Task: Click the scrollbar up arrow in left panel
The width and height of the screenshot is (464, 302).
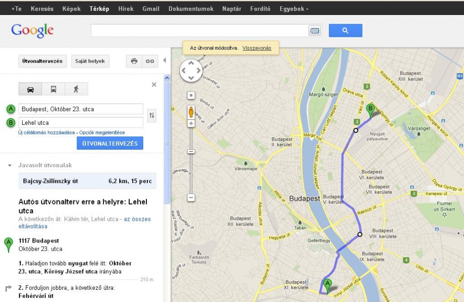Action: [x=167, y=78]
